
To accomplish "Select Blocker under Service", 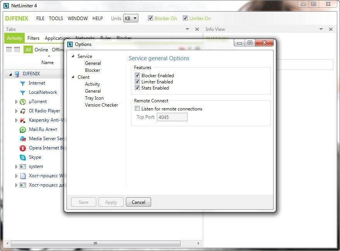I will 93,70.
